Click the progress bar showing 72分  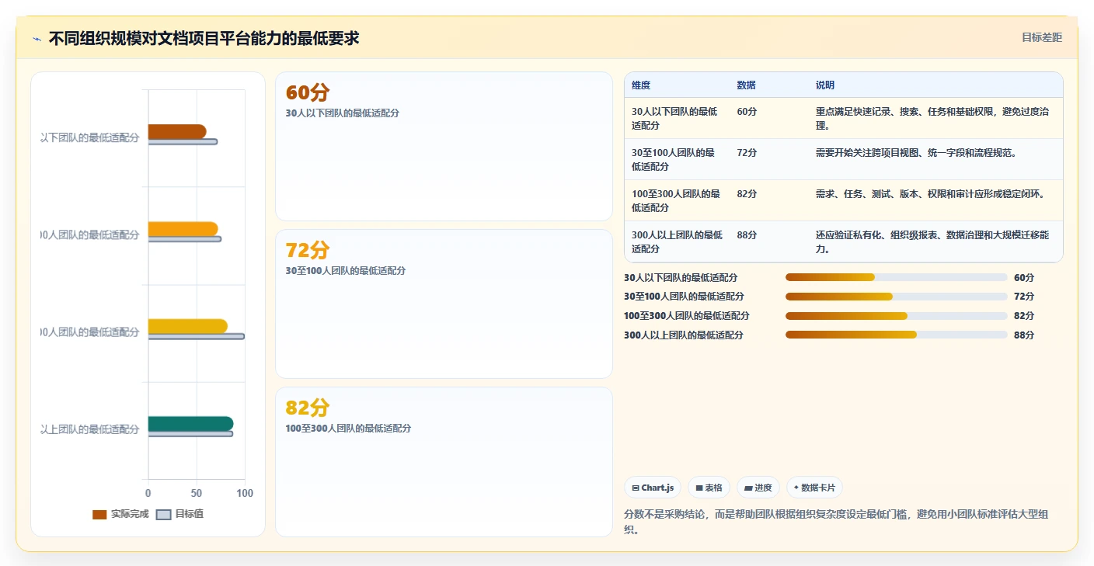coord(896,297)
